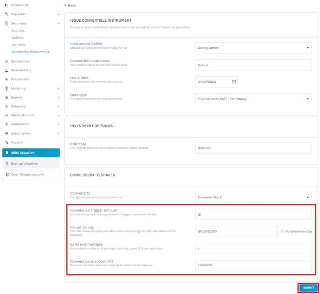Click the Startup Valuation button
The image size is (320, 294).
point(31,163)
